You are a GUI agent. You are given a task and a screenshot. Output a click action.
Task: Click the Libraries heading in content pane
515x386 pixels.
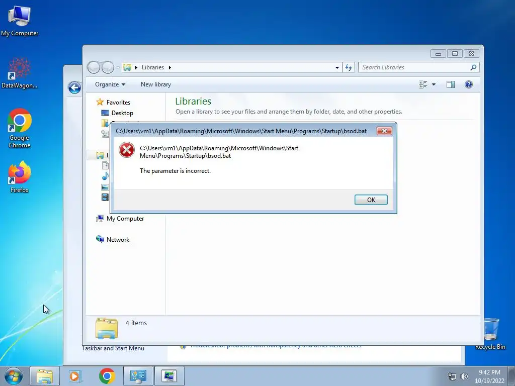193,101
